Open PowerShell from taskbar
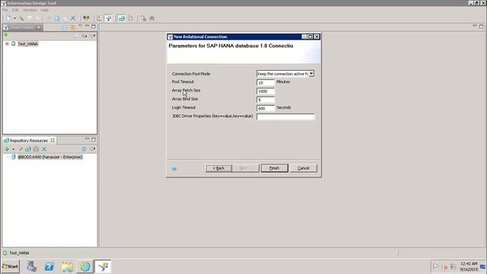This screenshot has height=274, width=487. tap(49, 266)
